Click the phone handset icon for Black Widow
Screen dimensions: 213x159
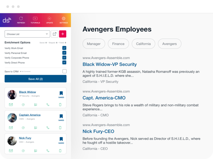coord(48,105)
